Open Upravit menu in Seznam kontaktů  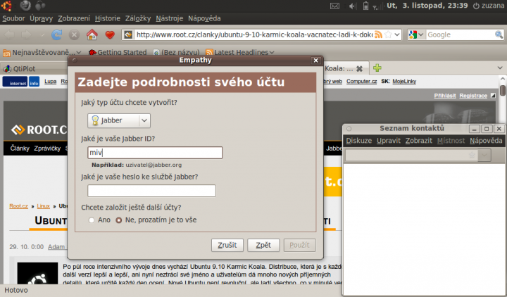pyautogui.click(x=388, y=141)
